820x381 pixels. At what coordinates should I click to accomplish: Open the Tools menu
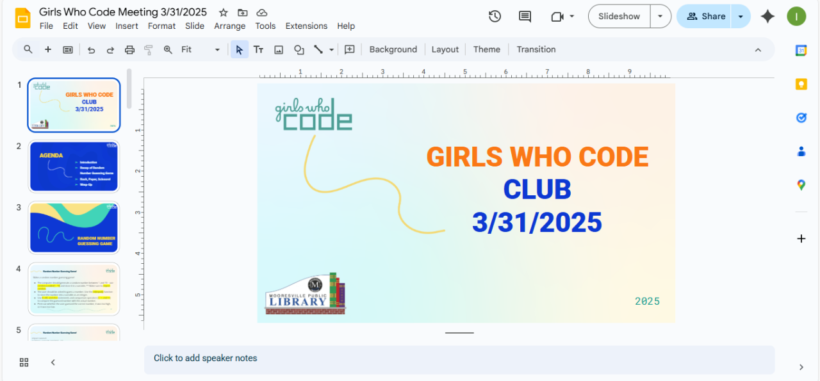click(265, 26)
